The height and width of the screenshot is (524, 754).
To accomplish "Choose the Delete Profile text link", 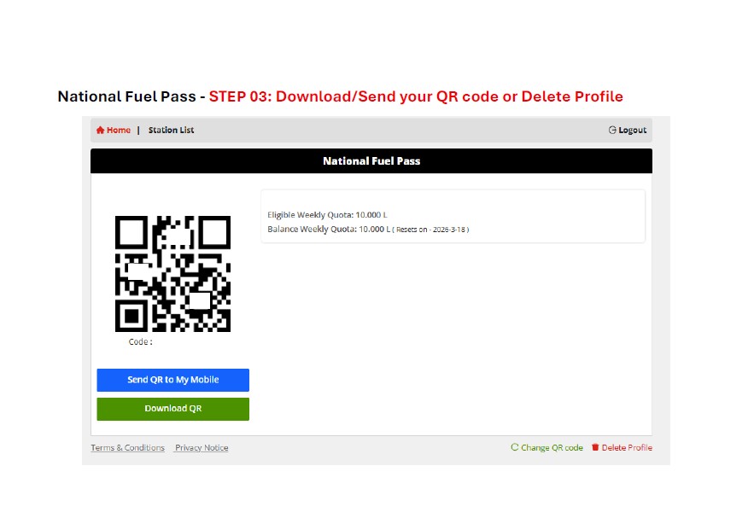I will point(627,447).
